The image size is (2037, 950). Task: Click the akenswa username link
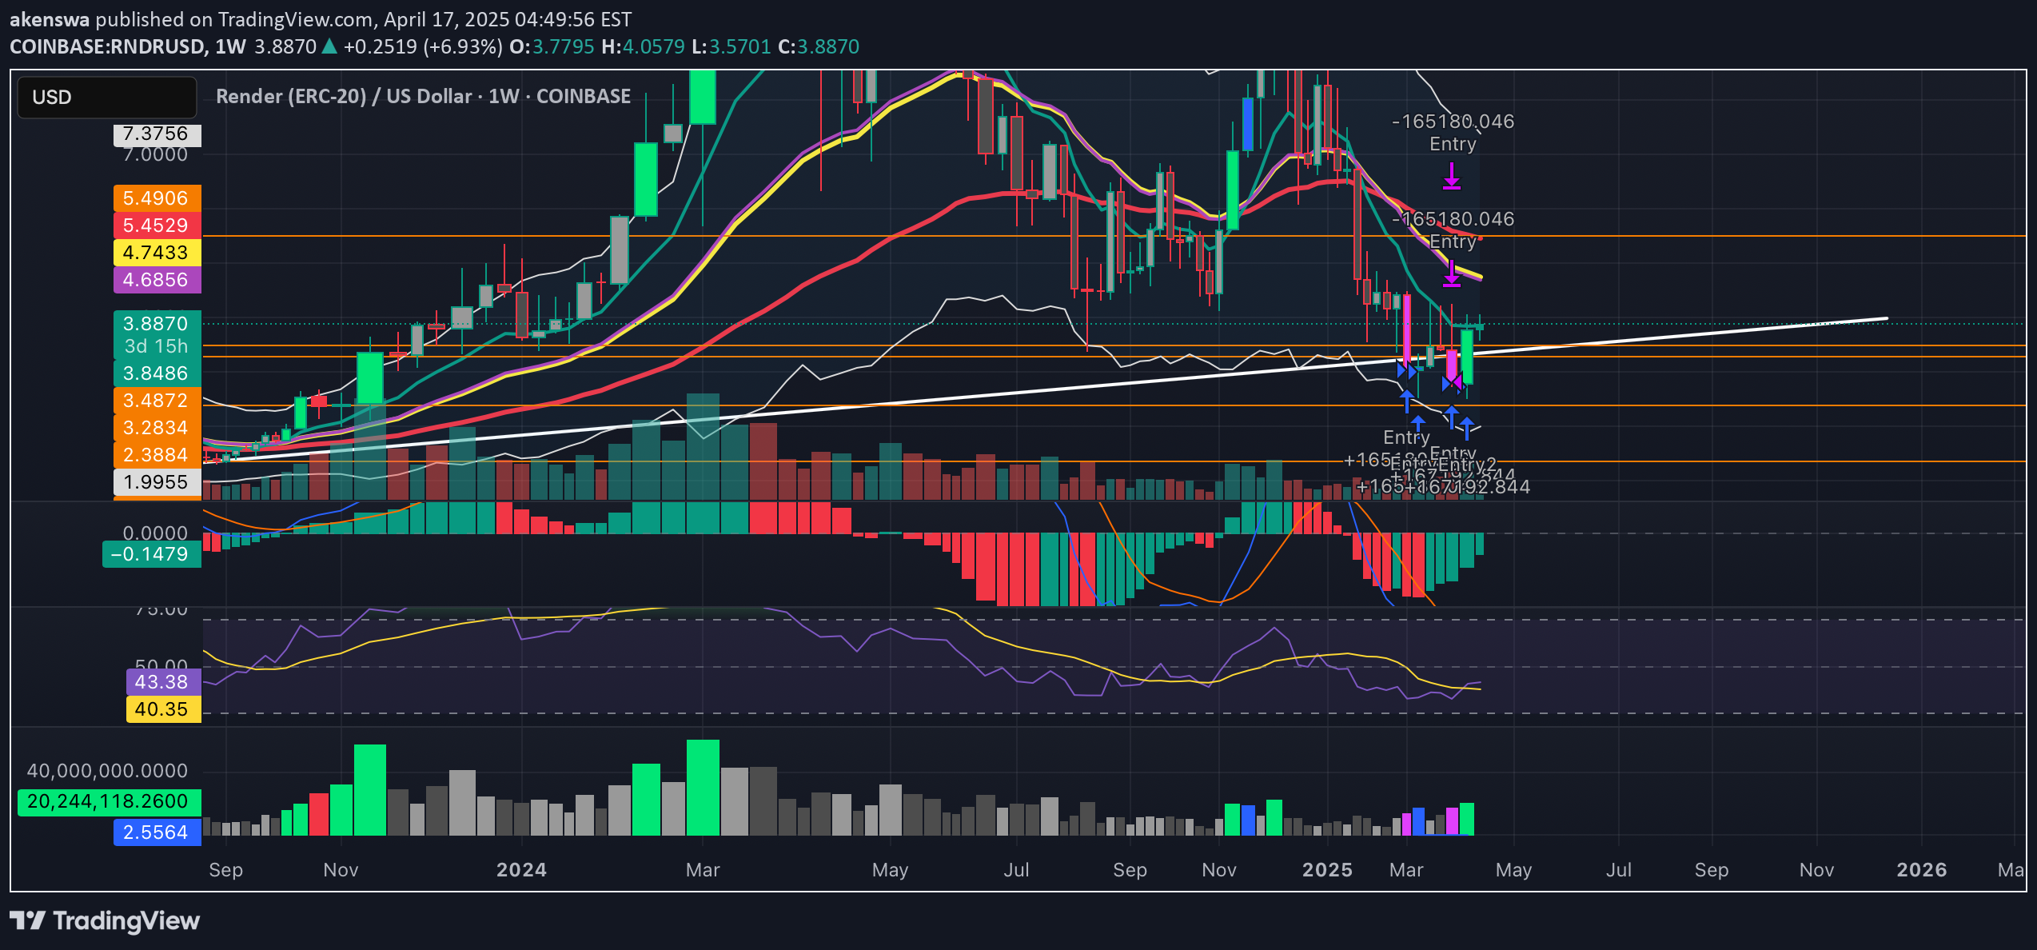[x=48, y=19]
